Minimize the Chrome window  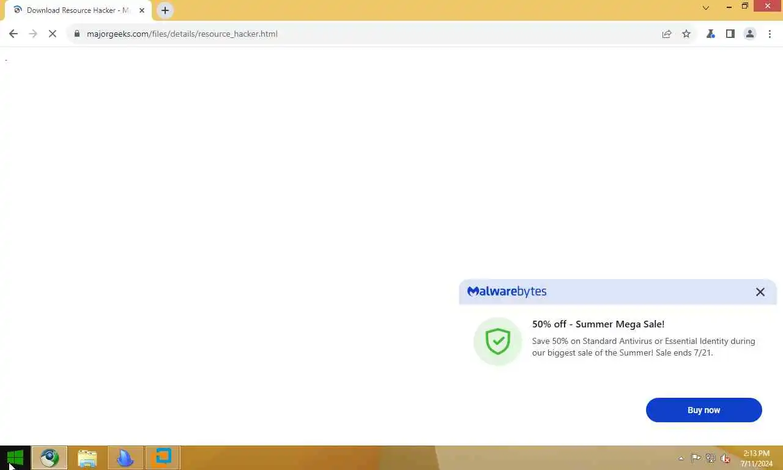click(x=729, y=7)
